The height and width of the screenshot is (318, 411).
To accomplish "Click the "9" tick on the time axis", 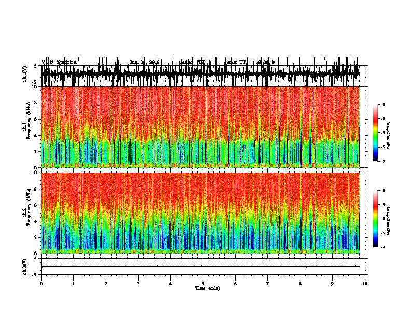I will click(332, 284).
